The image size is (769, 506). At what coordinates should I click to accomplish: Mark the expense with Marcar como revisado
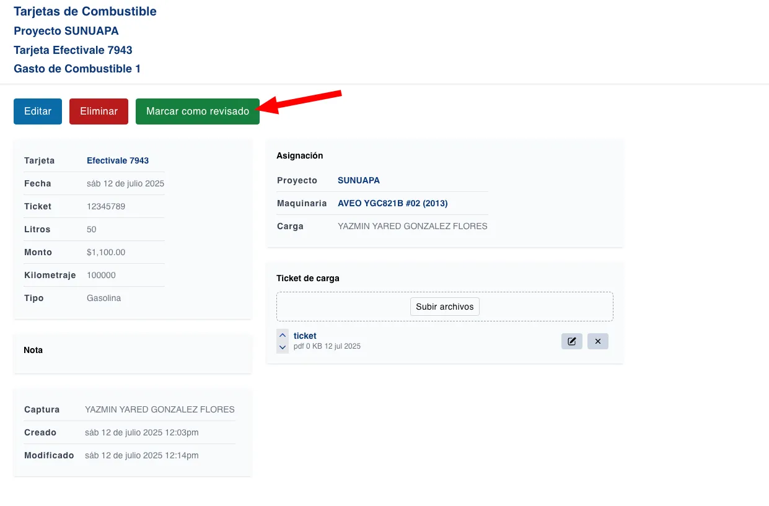[197, 111]
